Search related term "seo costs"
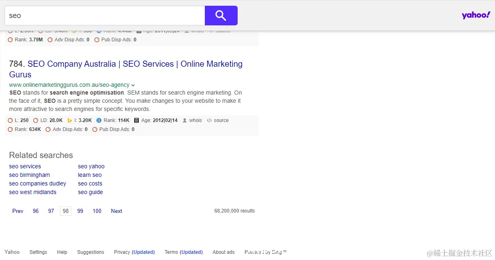This screenshot has width=495, height=260. pos(90,183)
